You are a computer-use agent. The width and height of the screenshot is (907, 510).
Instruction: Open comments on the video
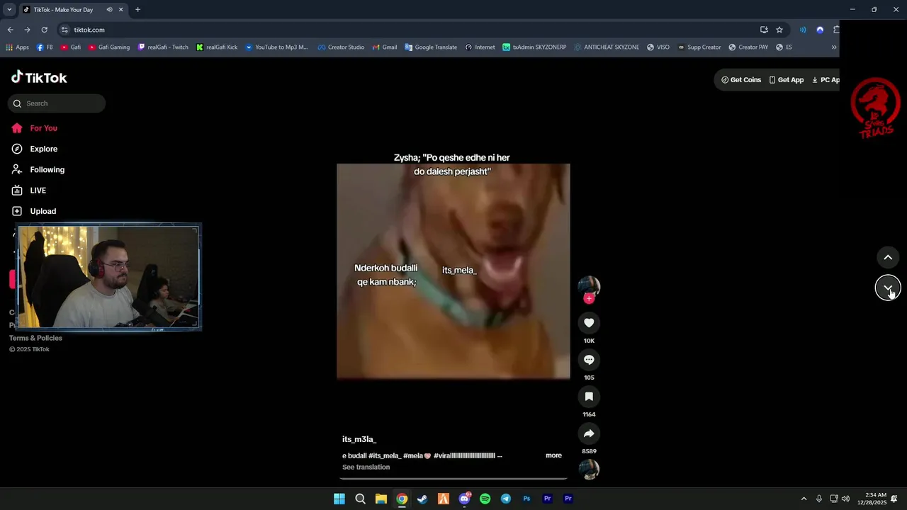click(x=589, y=360)
